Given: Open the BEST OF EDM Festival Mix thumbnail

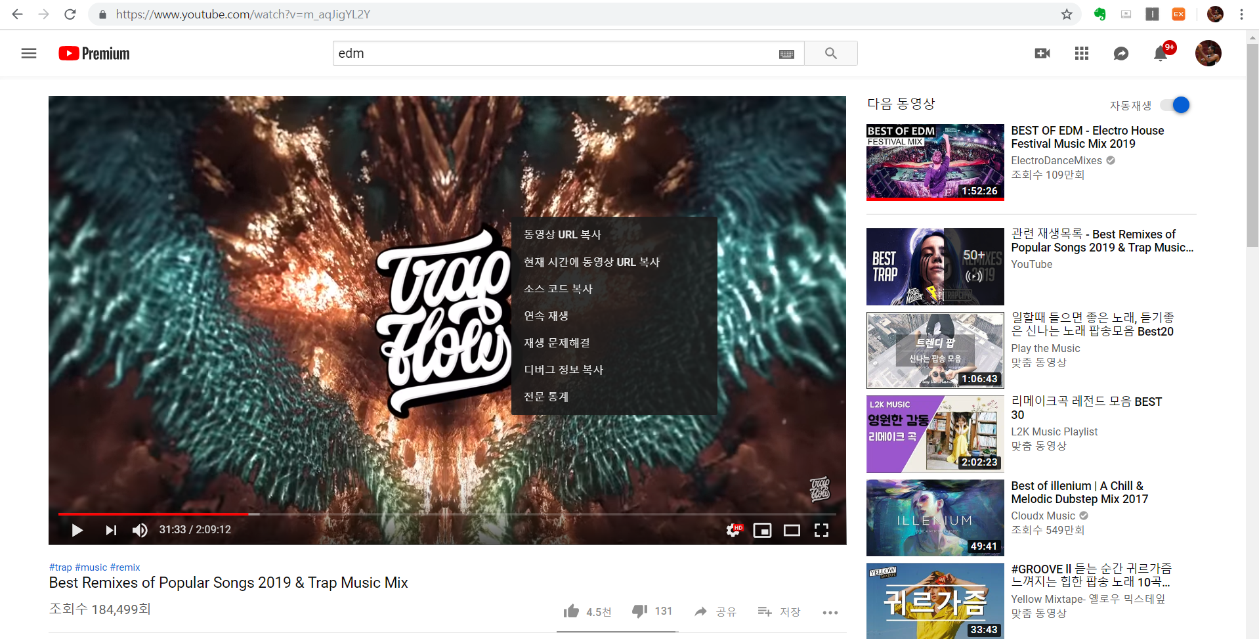Looking at the screenshot, I should pos(935,162).
